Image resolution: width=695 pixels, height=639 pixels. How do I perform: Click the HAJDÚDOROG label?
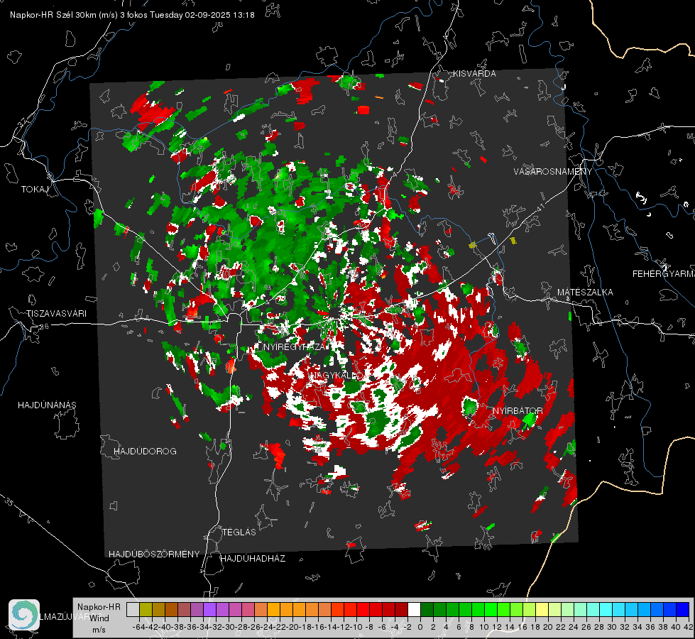pos(145,452)
